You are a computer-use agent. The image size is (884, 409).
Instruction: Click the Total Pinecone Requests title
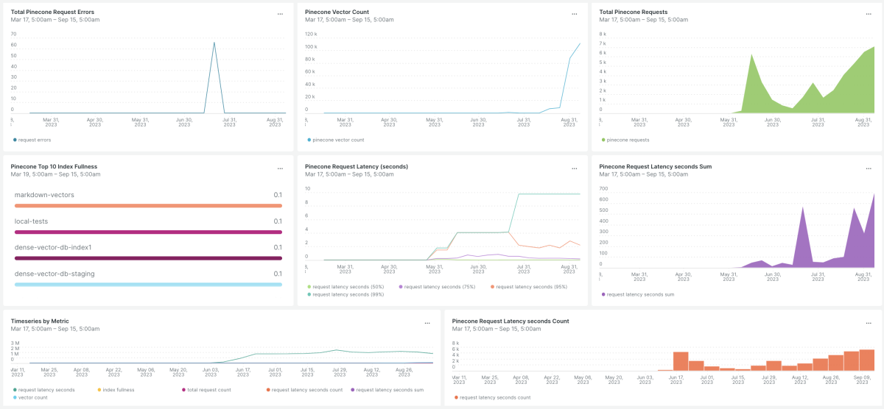[x=634, y=13]
